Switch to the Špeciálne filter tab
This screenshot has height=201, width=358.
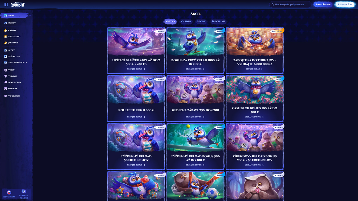[218, 21]
